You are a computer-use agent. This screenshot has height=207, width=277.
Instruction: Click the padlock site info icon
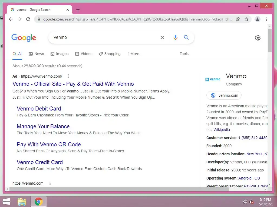click(x=39, y=19)
